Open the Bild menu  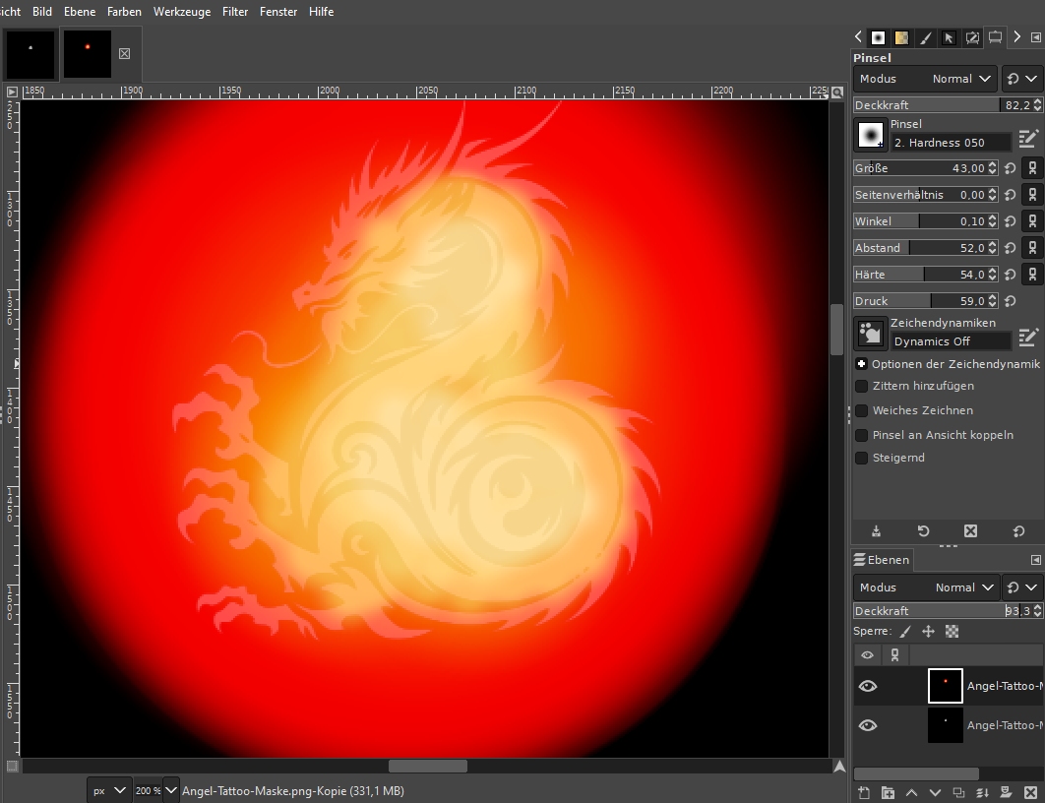[x=42, y=12]
